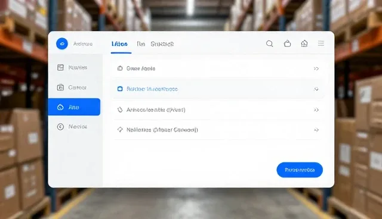Switch to the third header tab
This screenshot has width=382, height=219.
pos(162,44)
